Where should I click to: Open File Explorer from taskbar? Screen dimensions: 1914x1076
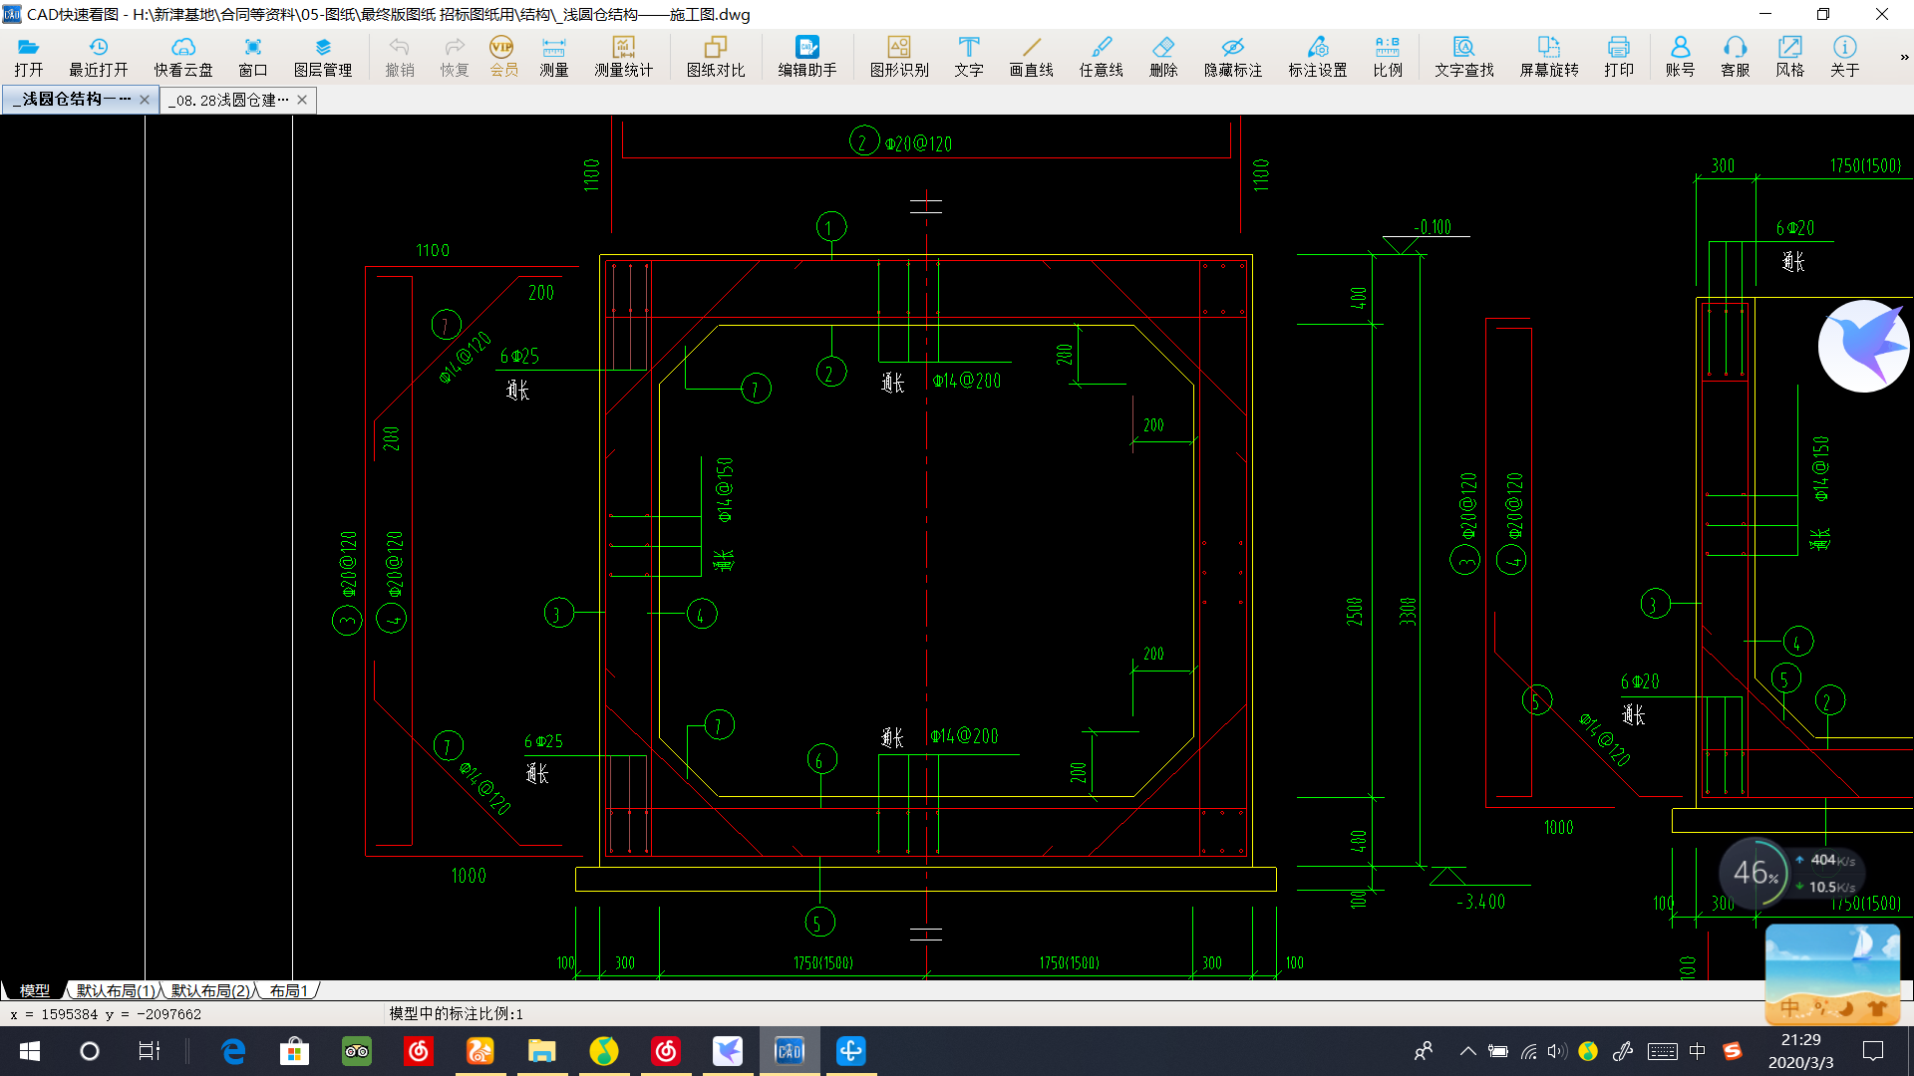pyautogui.click(x=541, y=1051)
